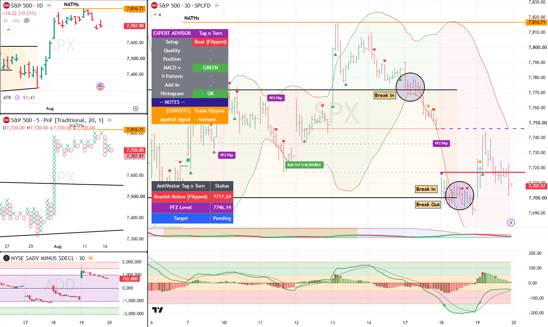This screenshot has height=327, width=548.
Task: Select the Tag n Turn header cell
Action: pos(211,33)
